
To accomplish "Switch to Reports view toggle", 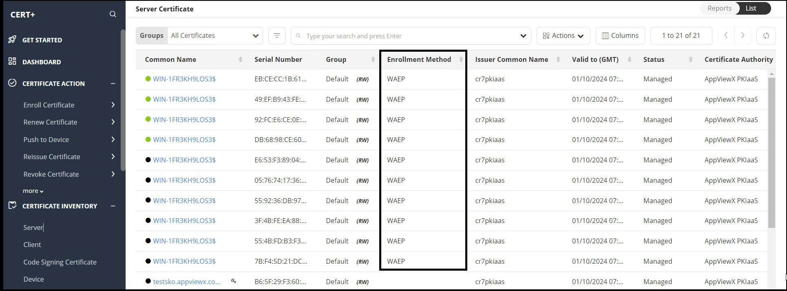I will (x=719, y=8).
